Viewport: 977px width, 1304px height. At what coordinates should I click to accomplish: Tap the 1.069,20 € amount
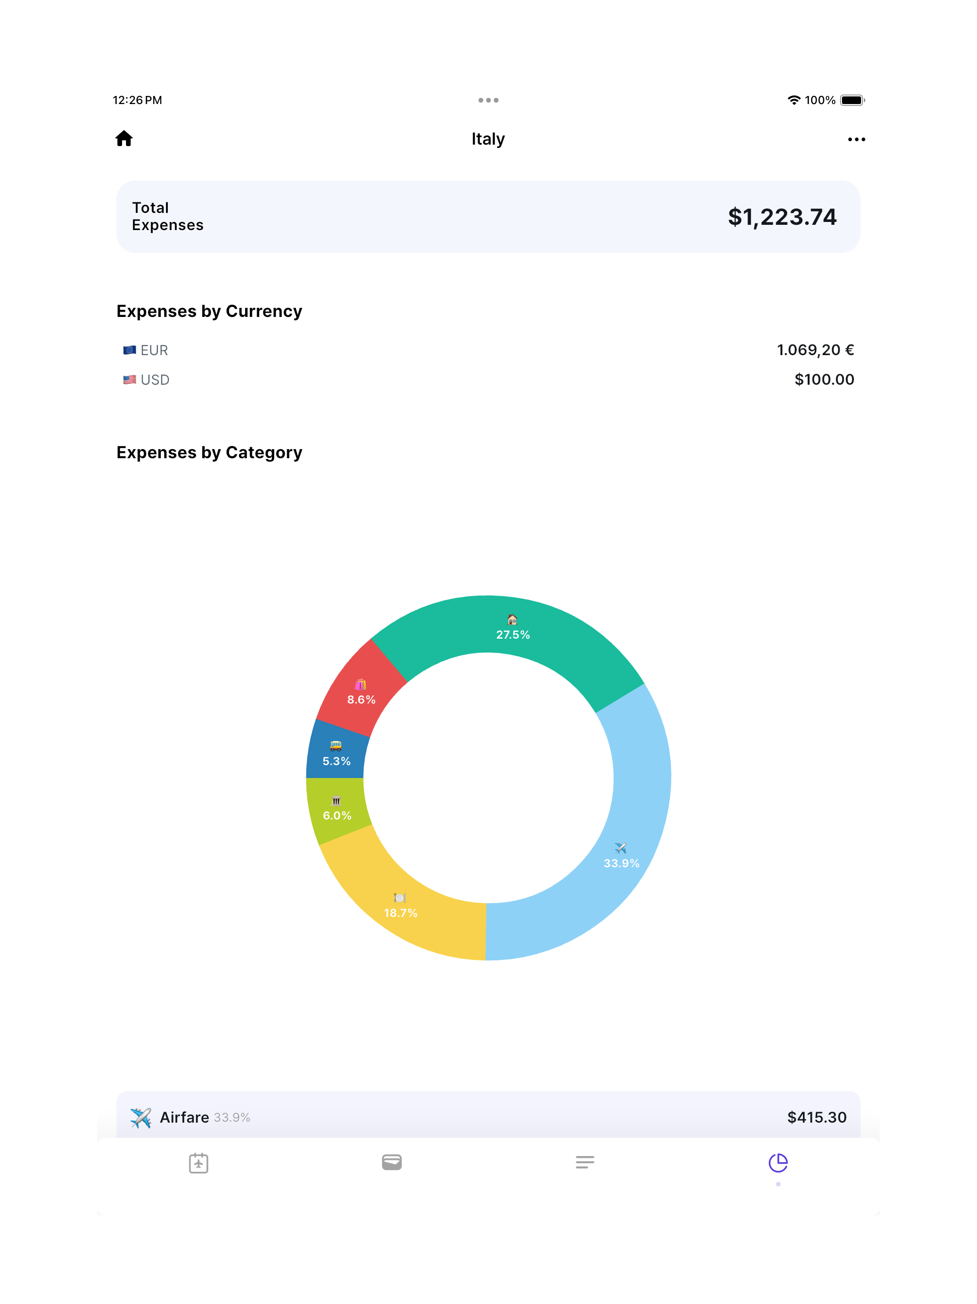click(815, 350)
